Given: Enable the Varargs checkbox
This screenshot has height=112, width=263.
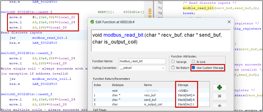Looking at the screenshot, I should (173, 61).
